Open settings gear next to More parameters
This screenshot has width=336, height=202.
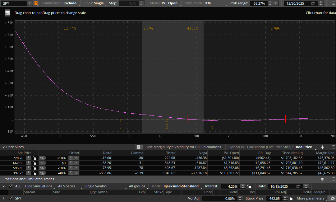pyautogui.click(x=332, y=198)
